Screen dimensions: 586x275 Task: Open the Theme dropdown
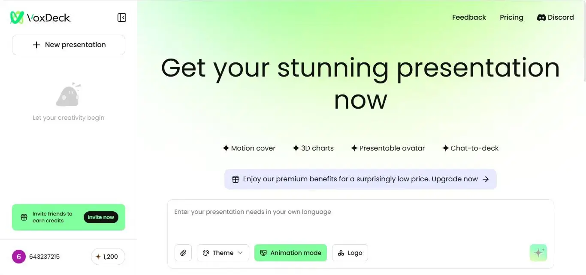coord(223,253)
